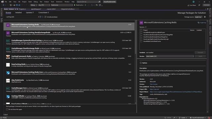Collapse the Options expander

141,63
